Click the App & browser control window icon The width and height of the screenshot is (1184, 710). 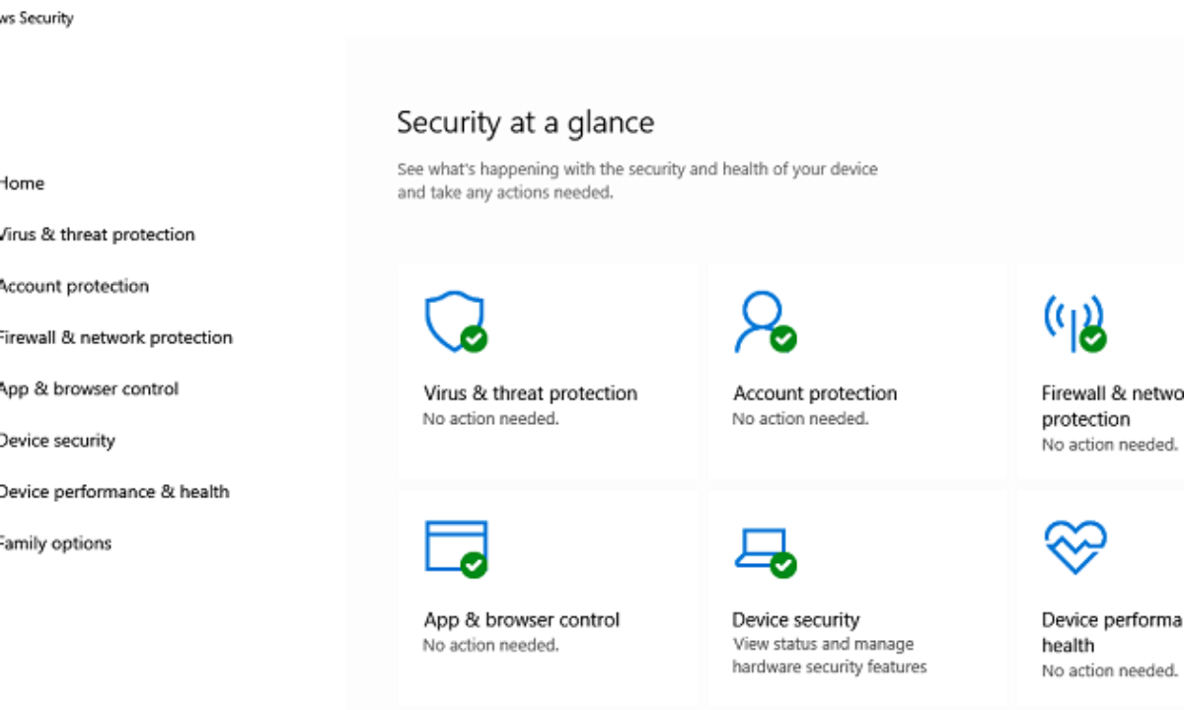point(453,546)
